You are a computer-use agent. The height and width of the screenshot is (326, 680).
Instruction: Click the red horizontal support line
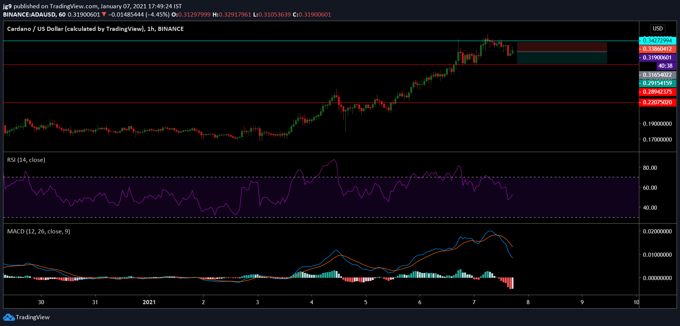pos(321,102)
